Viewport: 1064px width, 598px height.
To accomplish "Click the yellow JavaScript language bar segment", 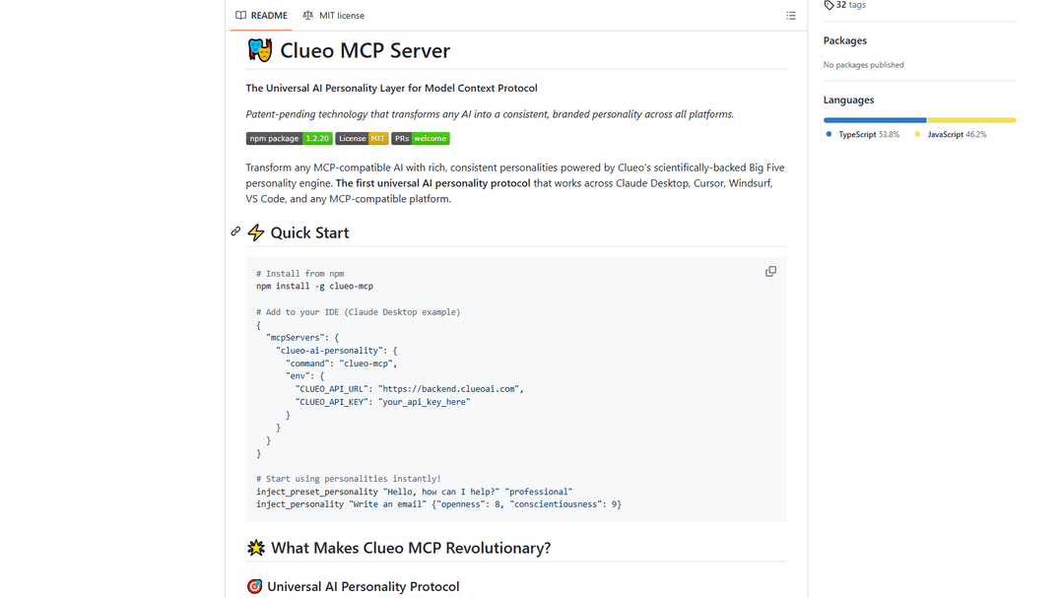I will (x=971, y=120).
